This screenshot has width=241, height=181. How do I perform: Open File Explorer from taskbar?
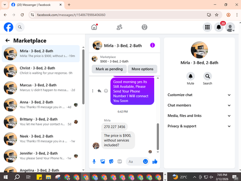[48, 177]
